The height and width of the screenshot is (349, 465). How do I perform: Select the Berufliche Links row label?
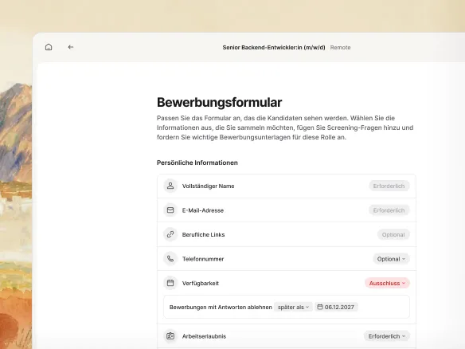click(204, 235)
